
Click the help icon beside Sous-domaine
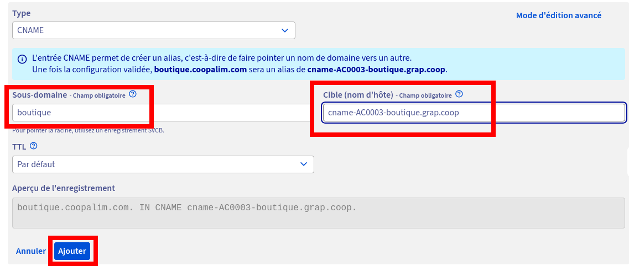click(x=133, y=94)
